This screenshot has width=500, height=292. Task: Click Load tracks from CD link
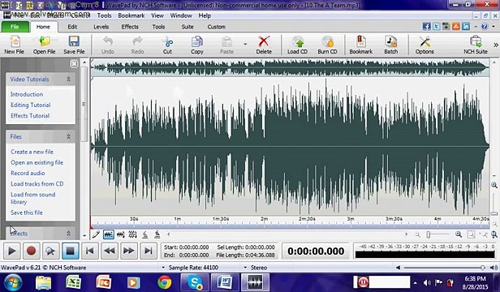coord(37,184)
